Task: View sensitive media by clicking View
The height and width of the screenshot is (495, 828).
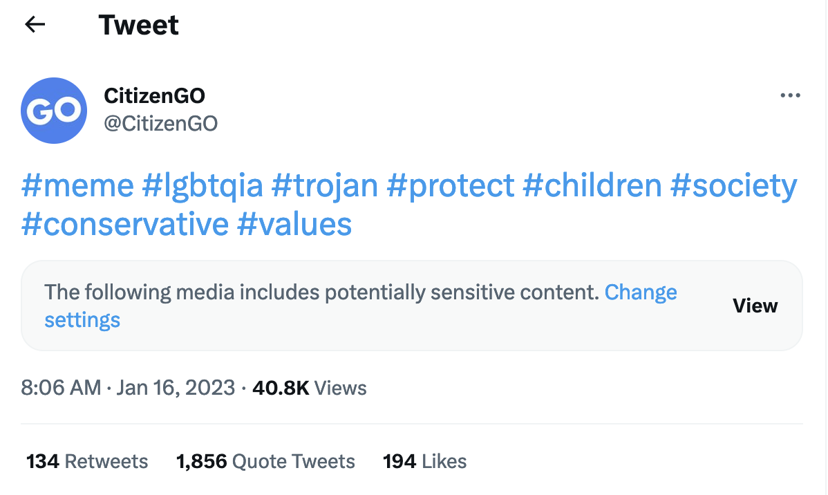Action: pyautogui.click(x=755, y=306)
